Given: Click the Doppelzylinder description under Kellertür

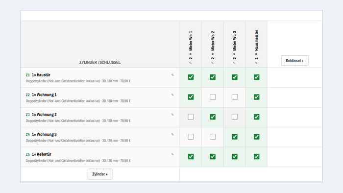Looking at the screenshot, I should click(x=78, y=161).
